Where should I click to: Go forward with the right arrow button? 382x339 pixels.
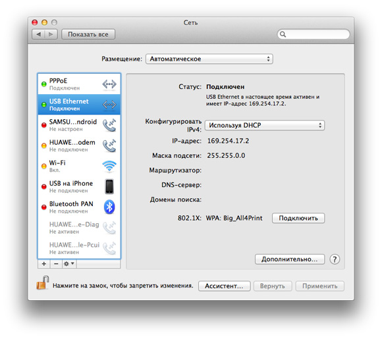[x=51, y=34]
